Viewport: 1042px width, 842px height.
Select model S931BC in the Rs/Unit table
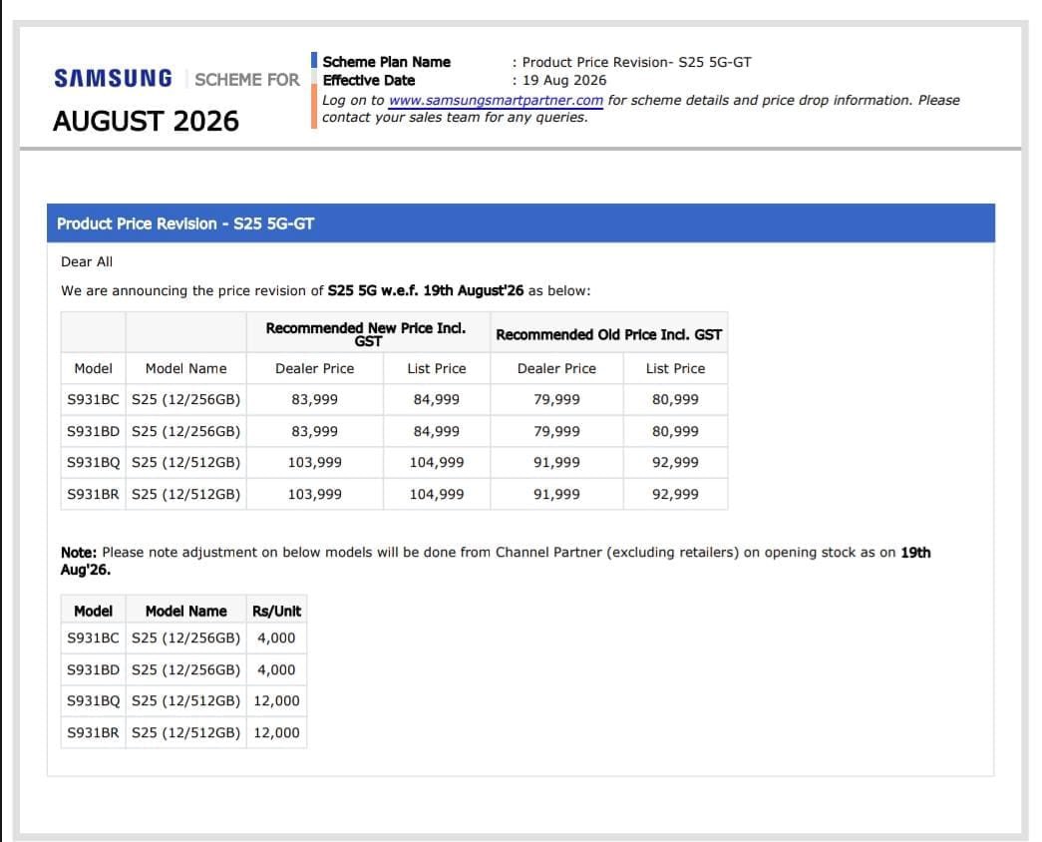point(93,637)
